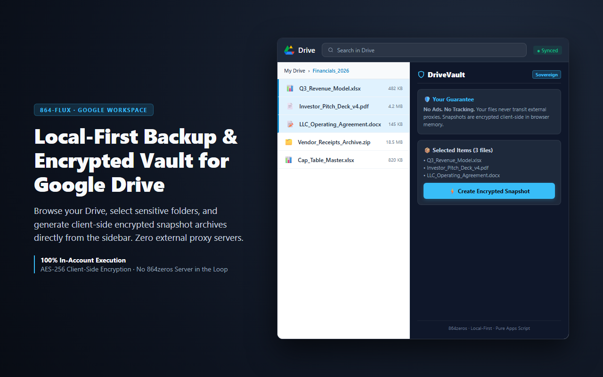Click Selected Items (3 files) heading
This screenshot has height=377, width=603.
click(463, 150)
